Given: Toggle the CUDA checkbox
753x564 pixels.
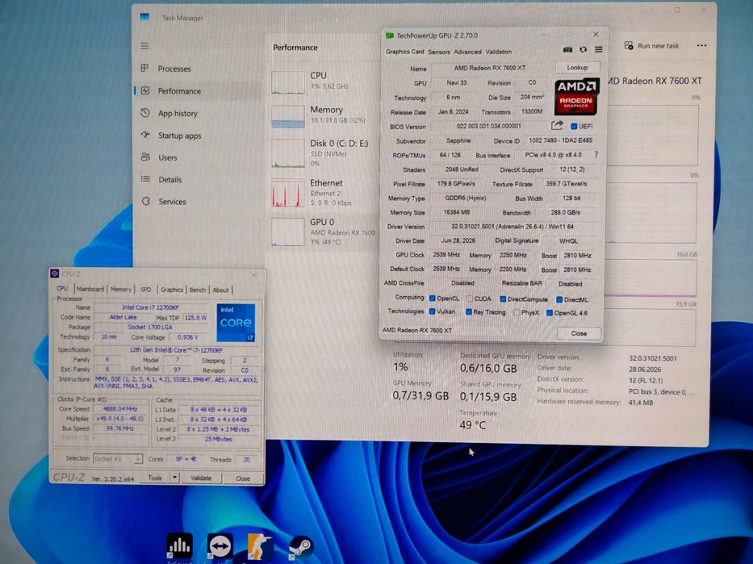Looking at the screenshot, I should click(470, 299).
